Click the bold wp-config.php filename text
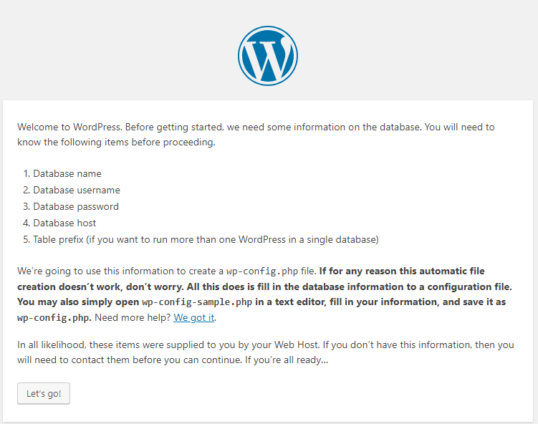This screenshot has width=538, height=424. pyautogui.click(x=54, y=318)
